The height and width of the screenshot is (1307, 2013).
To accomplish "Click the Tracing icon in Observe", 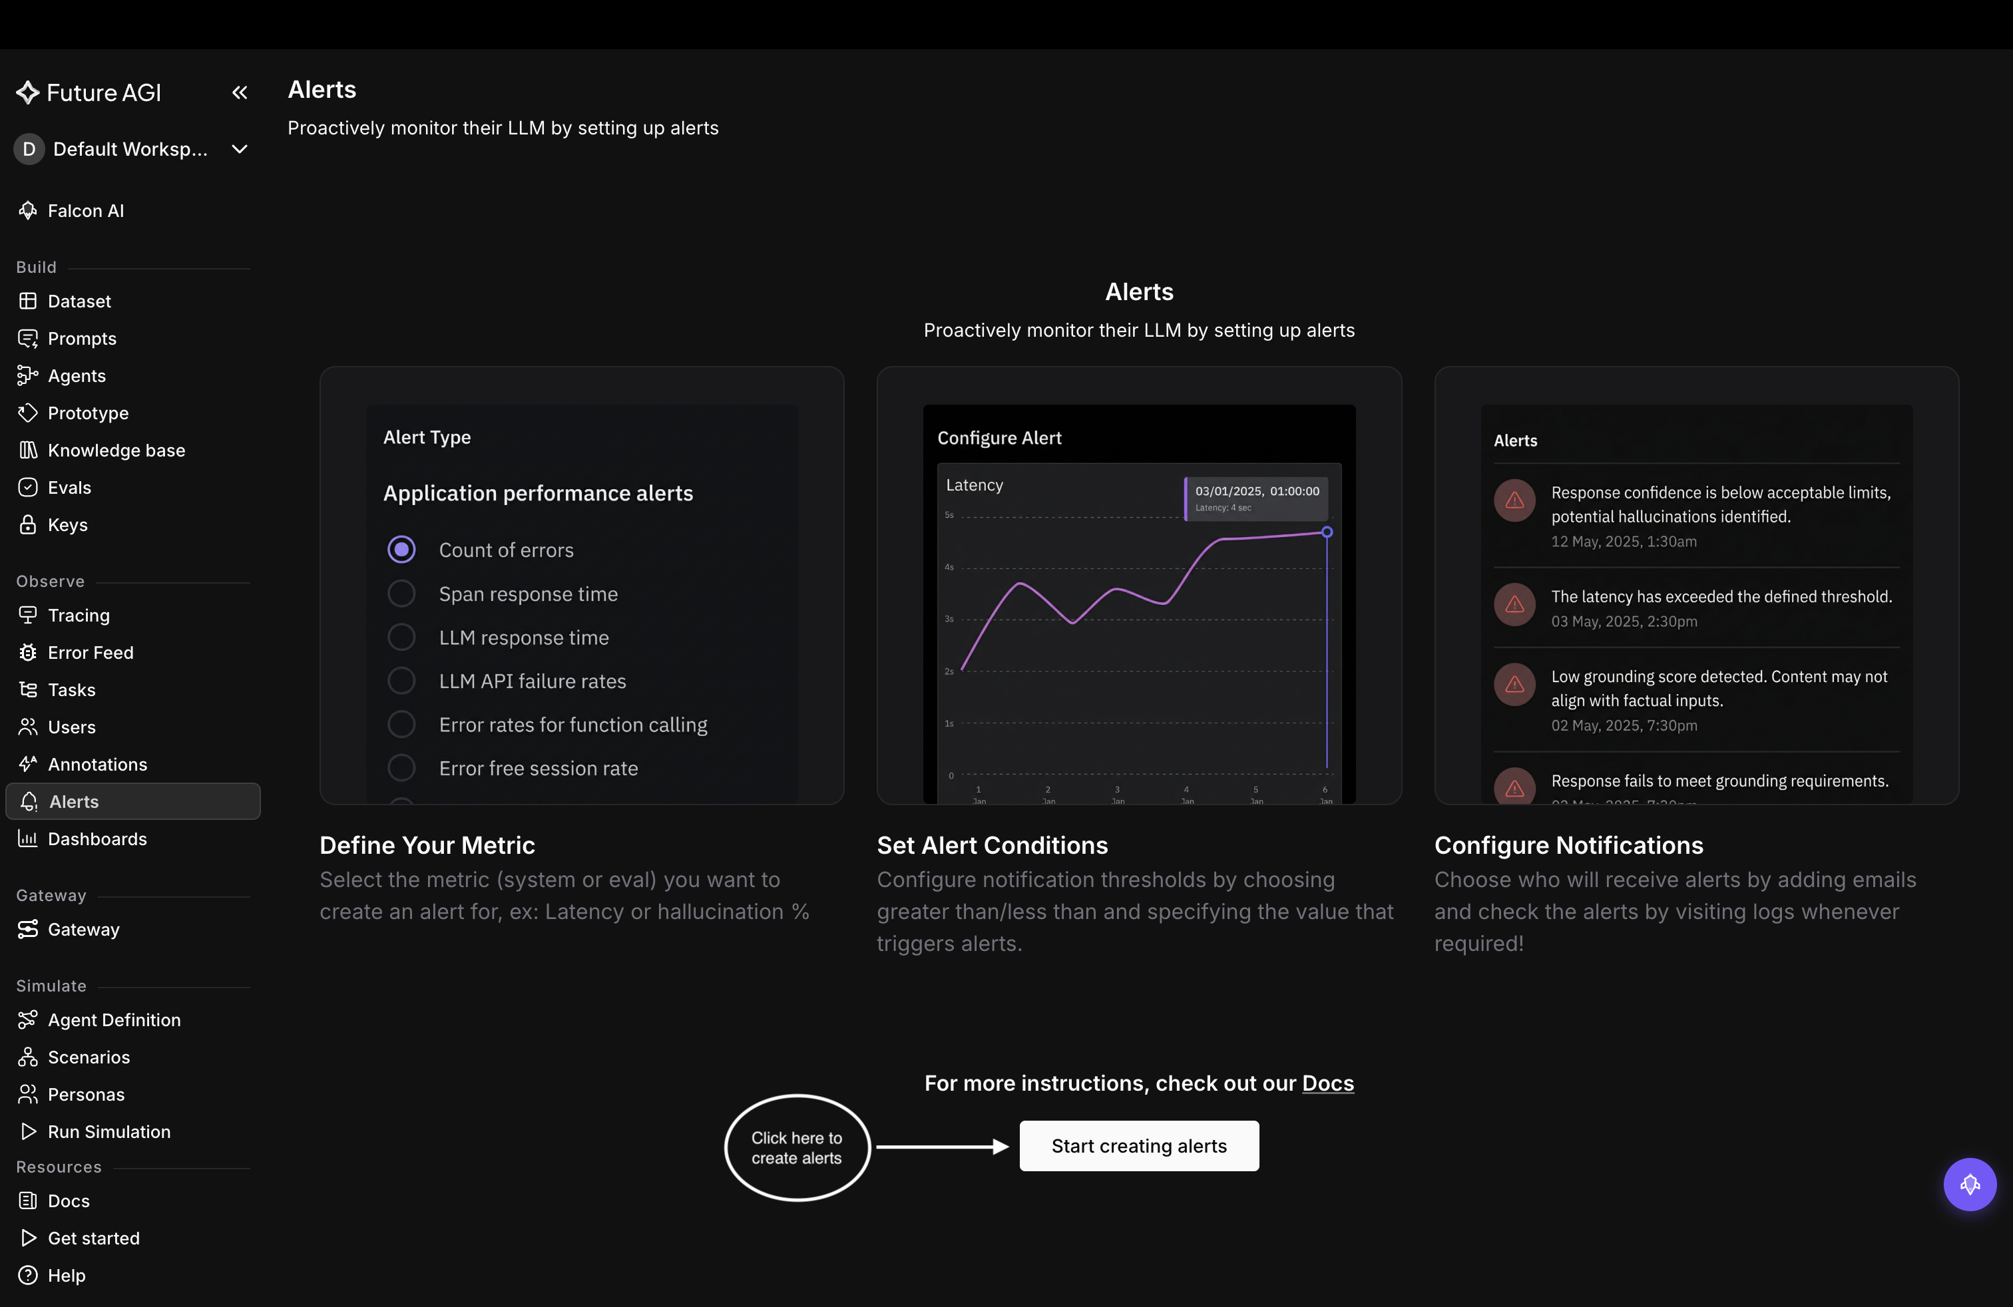I will [28, 615].
